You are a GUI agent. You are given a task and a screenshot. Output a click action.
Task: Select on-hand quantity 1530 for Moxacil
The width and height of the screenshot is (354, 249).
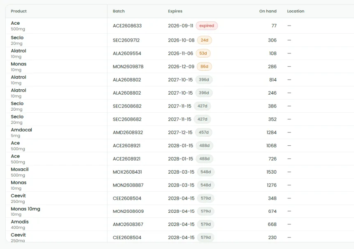coord(271,172)
